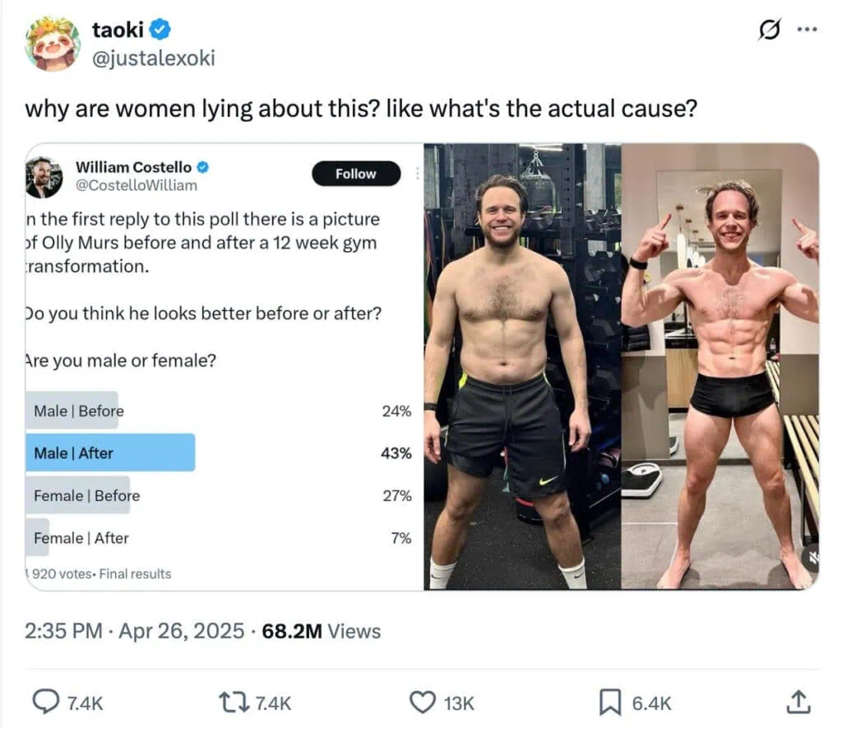Select the 'Male | After' poll bar
The image size is (842, 729).
click(110, 453)
